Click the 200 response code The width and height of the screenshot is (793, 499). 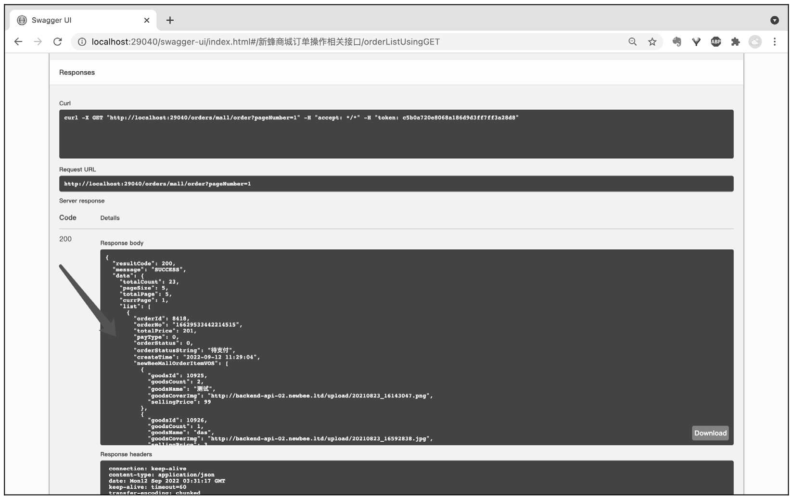[65, 239]
